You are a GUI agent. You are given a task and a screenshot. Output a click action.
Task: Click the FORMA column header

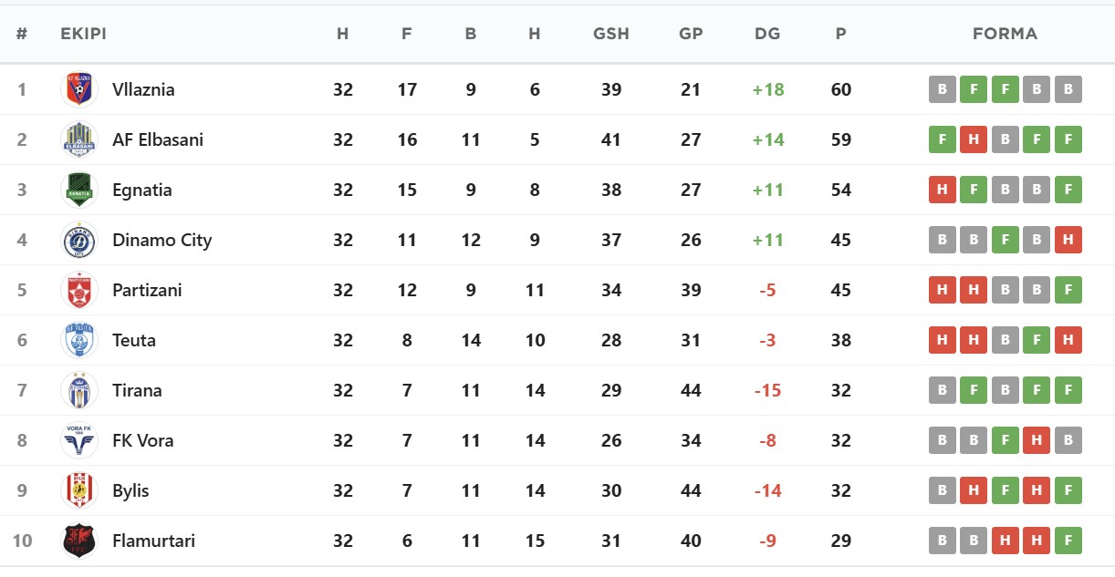pos(1005,34)
